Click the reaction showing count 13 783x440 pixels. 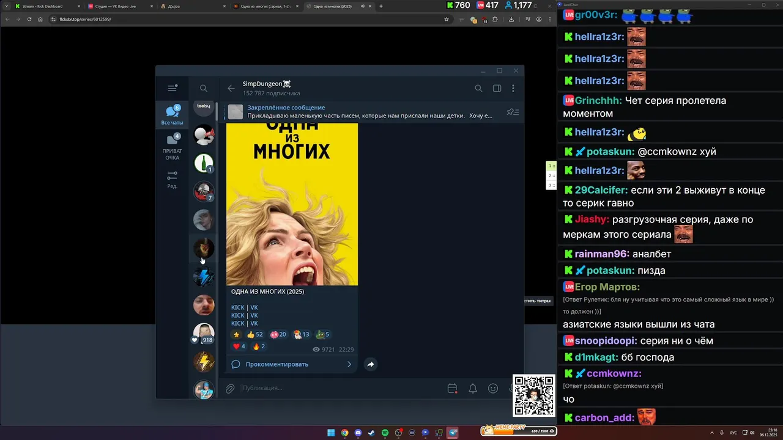click(x=302, y=334)
